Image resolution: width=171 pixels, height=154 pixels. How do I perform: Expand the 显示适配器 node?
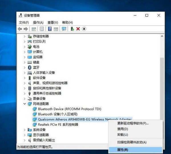pyautogui.click(x=25, y=135)
